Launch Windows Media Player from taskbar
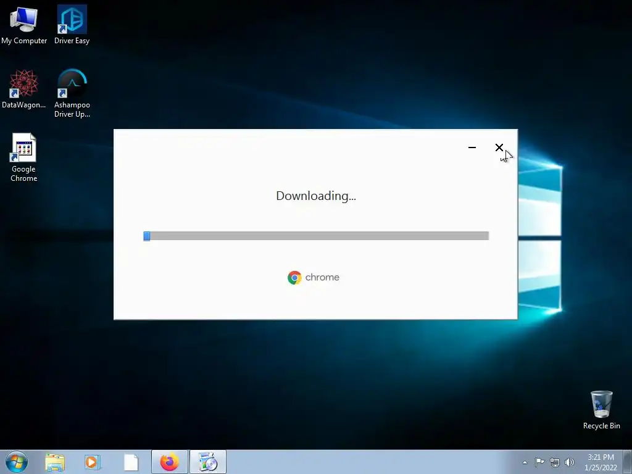 (93, 462)
